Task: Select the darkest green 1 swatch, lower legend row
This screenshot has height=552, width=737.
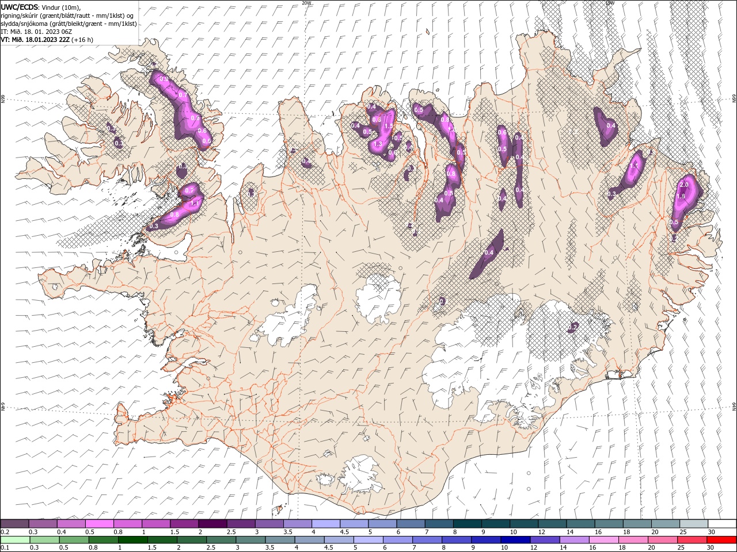Action: pos(134,540)
